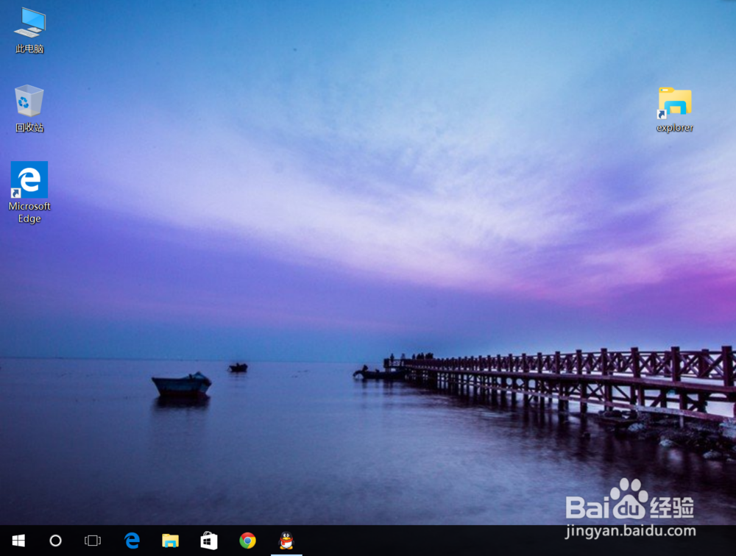This screenshot has height=556, width=736.
Task: Click the Microsoft Edge label text
Action: [29, 212]
